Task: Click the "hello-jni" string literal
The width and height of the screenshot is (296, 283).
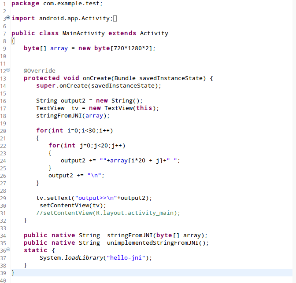Action: tap(126, 258)
